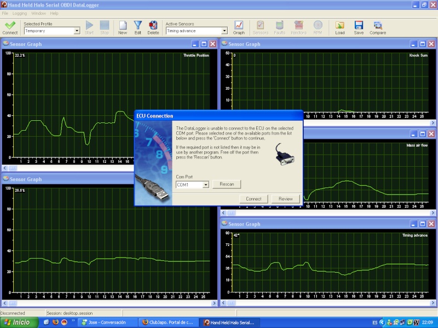Select the Hand Held Halo Serial taskbar item
438x328 pixels.
point(230,323)
